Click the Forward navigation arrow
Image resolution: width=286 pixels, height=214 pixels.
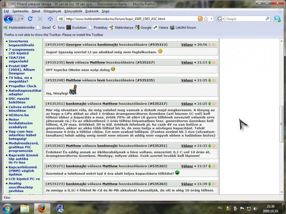[x=17, y=19]
